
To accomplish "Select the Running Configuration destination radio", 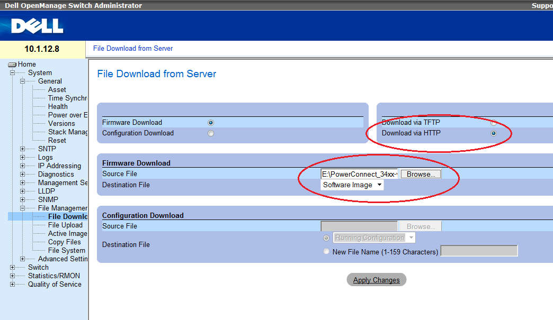I will point(326,238).
